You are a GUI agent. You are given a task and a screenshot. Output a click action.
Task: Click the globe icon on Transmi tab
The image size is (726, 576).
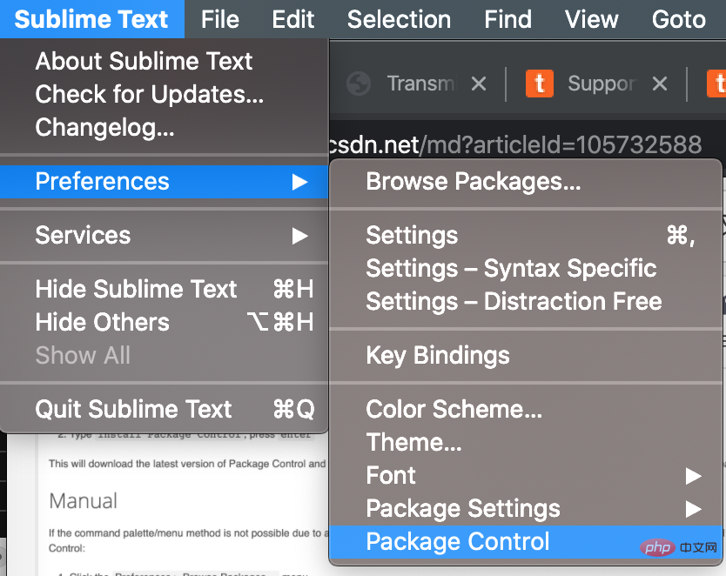click(359, 84)
